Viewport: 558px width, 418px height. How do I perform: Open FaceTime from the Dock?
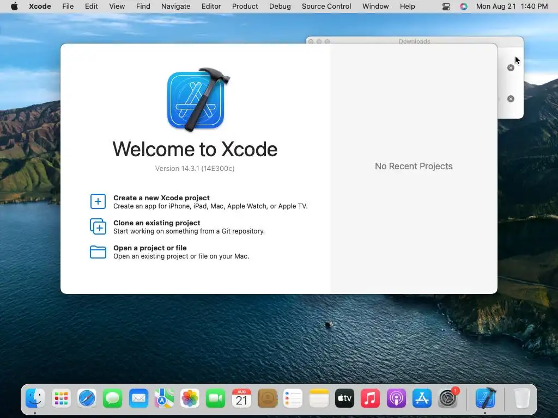pyautogui.click(x=216, y=398)
